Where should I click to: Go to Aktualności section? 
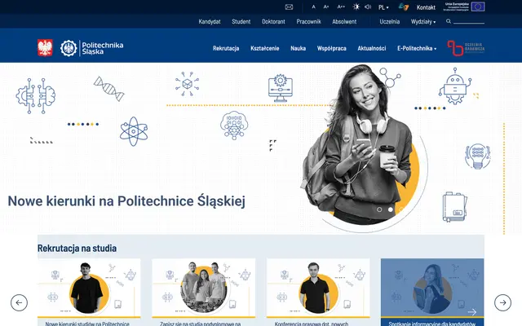tap(372, 48)
